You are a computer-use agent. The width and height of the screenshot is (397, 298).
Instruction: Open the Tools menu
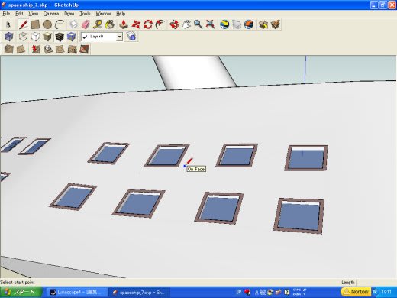[x=85, y=14]
